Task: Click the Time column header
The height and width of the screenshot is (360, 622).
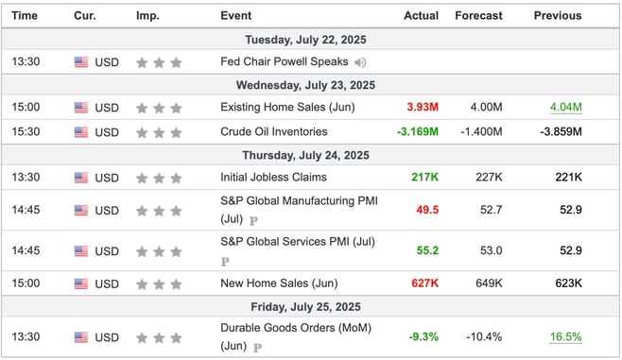Action: [x=25, y=16]
